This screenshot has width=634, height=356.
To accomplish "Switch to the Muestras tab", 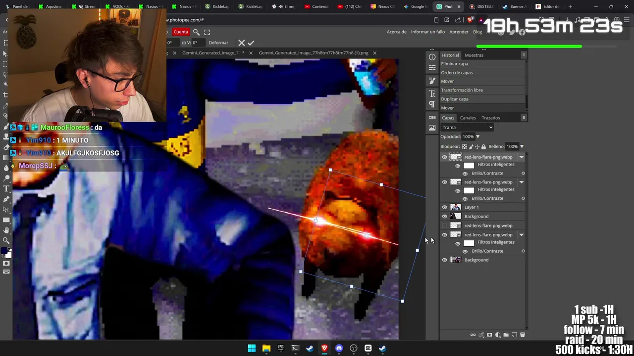I will point(474,55).
